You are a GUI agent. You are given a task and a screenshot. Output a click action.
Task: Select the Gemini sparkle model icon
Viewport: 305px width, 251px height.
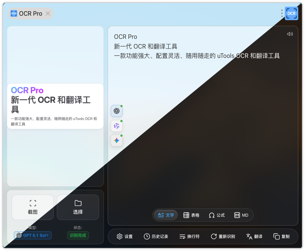pyautogui.click(x=117, y=140)
